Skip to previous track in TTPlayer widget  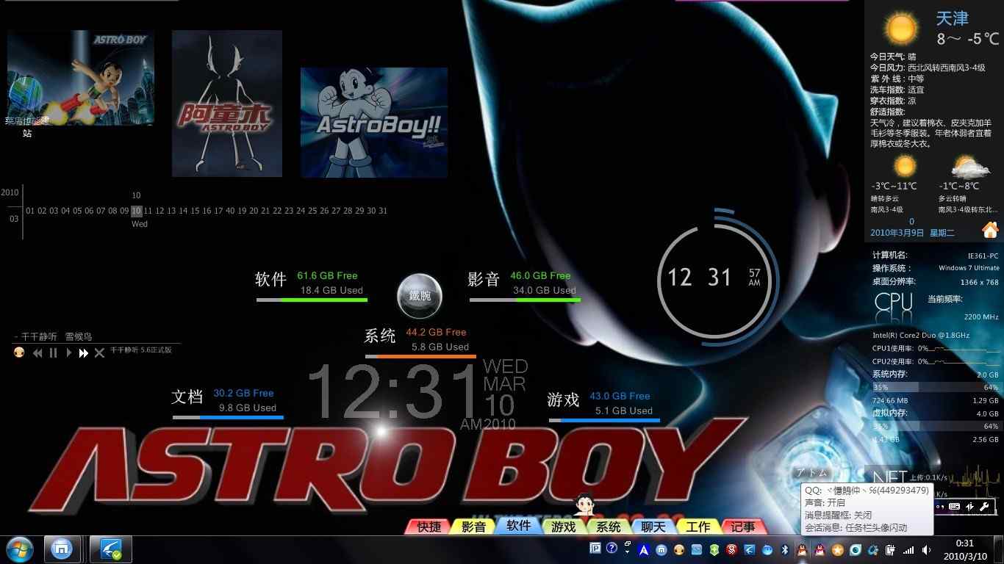[x=37, y=353]
